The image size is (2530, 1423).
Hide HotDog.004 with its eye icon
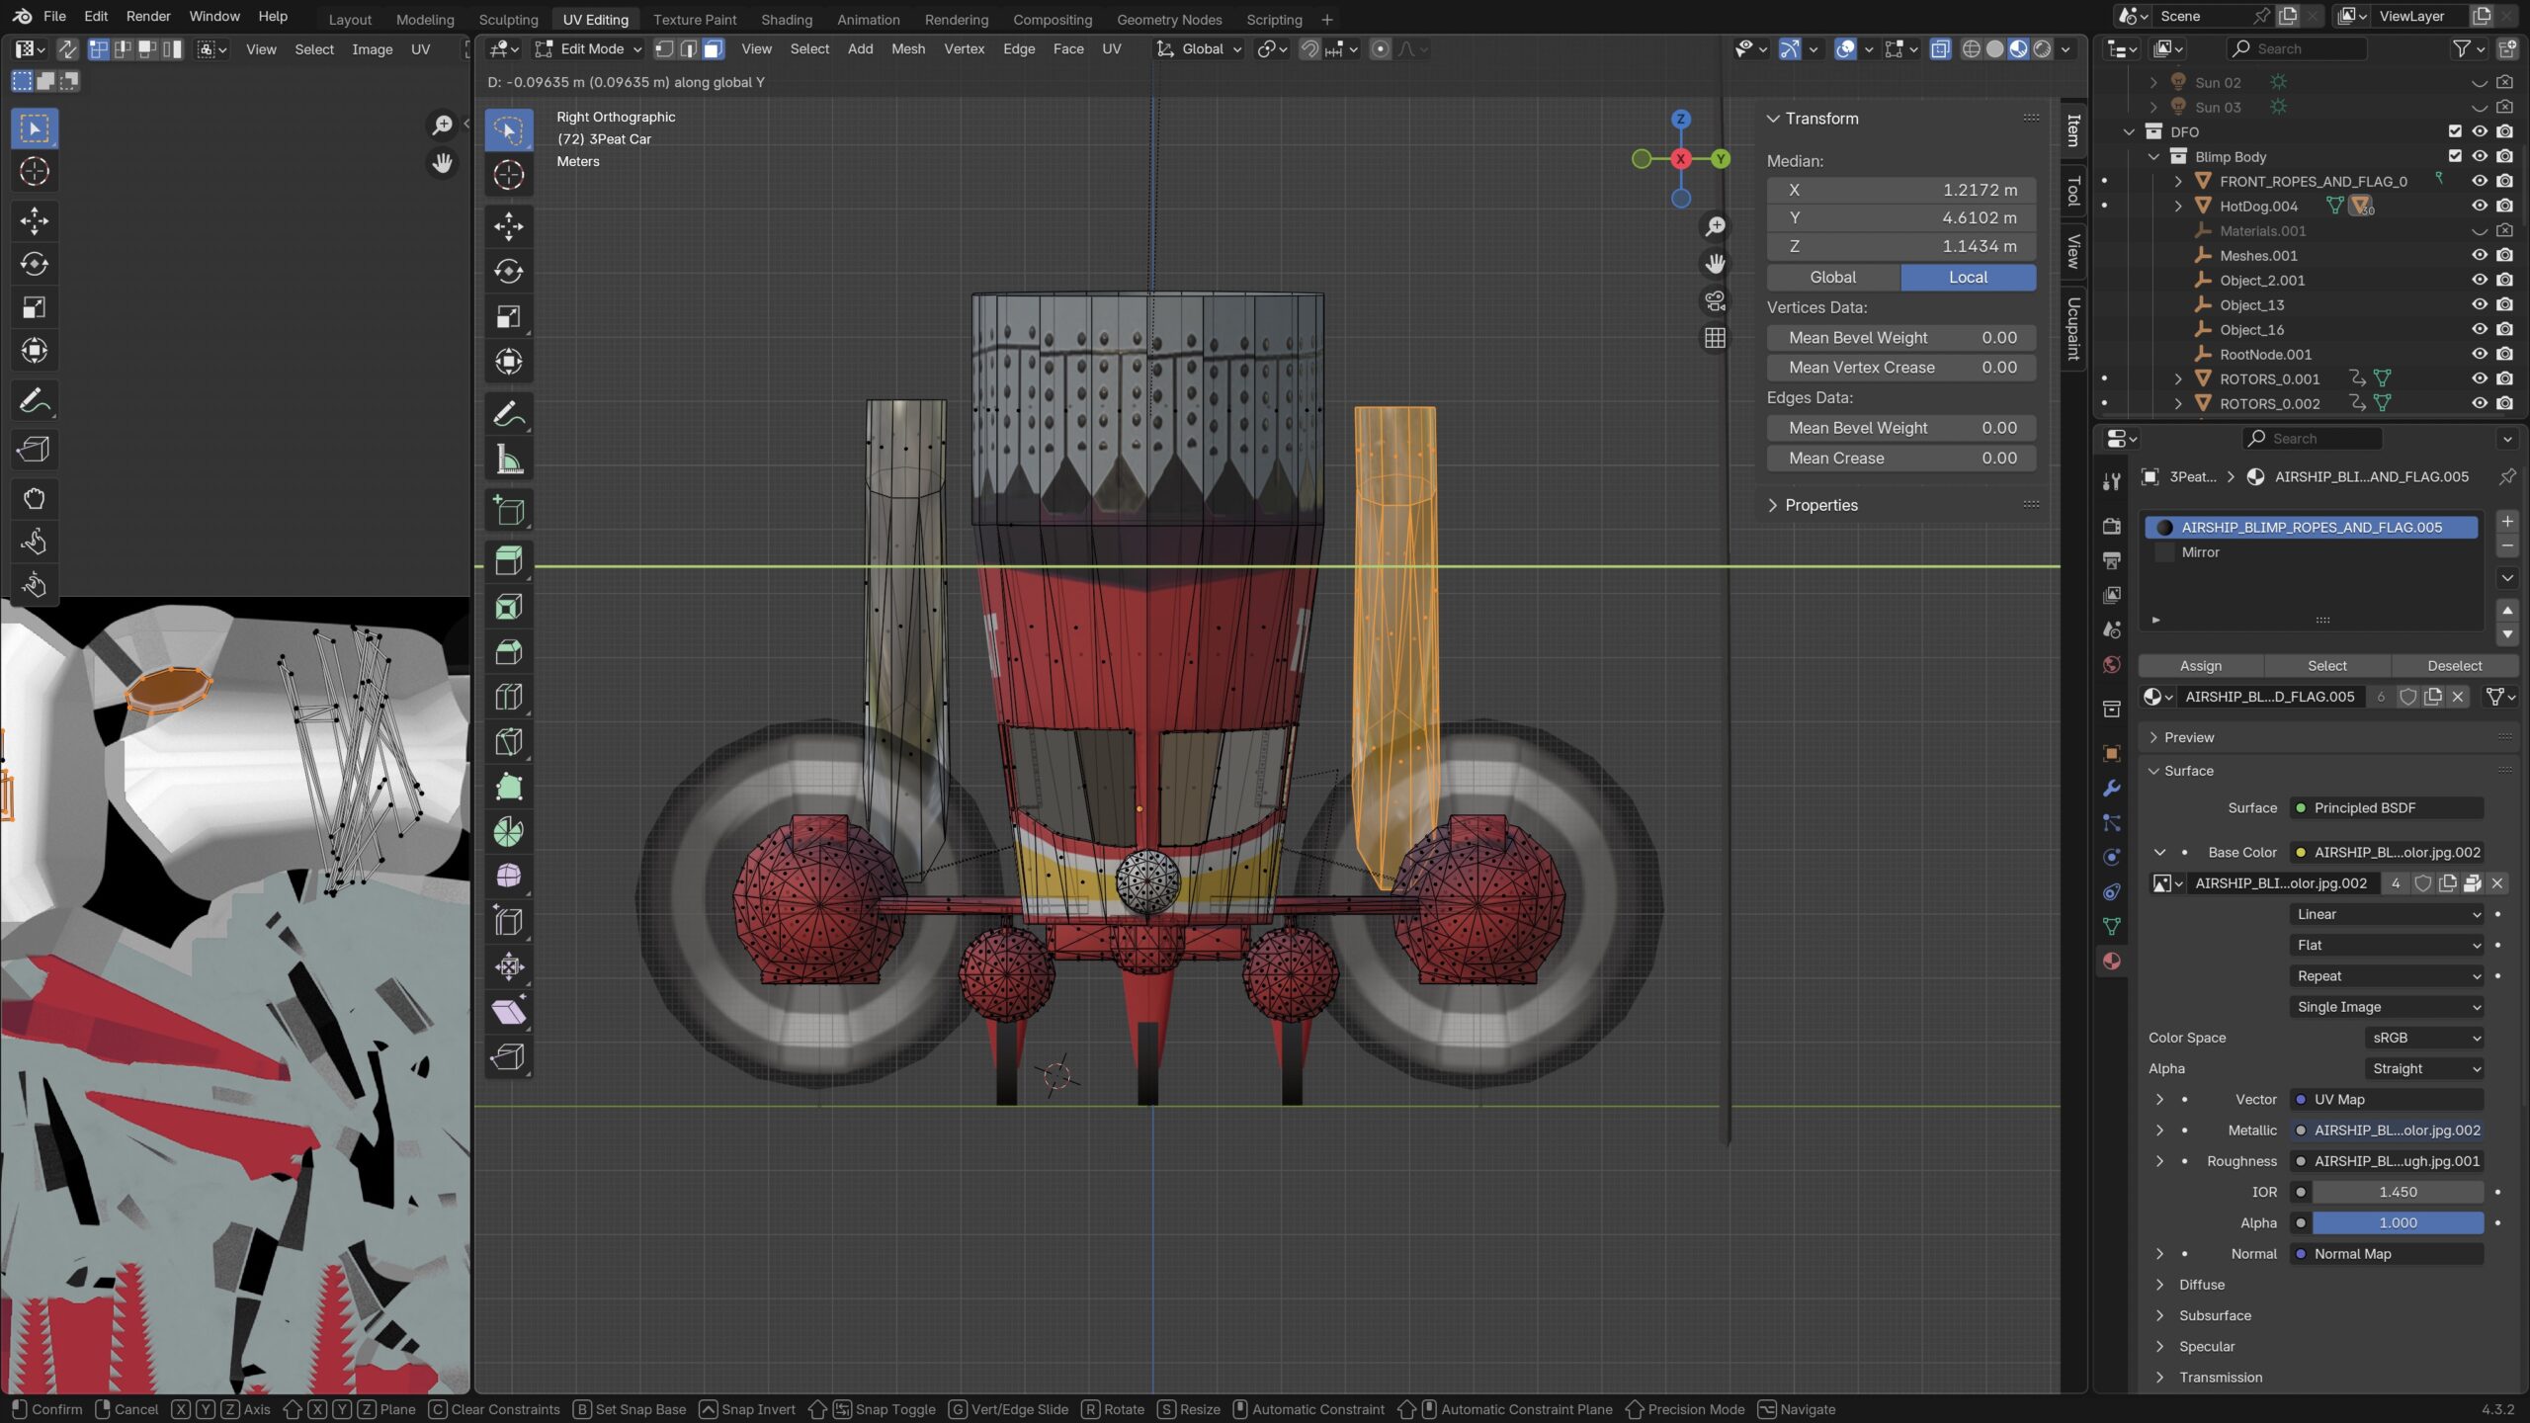coord(2480,206)
